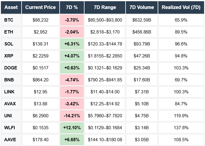205x146 pixels.
Task: Select LINK realized vol 100.3%
Action: pos(181,92)
